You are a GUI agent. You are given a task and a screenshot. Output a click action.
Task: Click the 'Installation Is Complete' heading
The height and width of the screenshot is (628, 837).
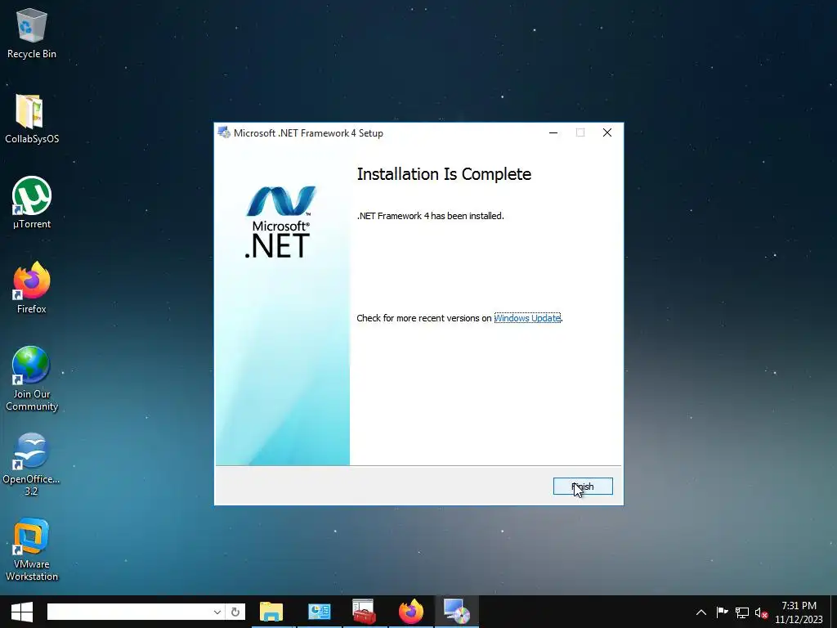(x=444, y=174)
